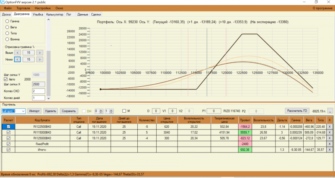This screenshot has width=335, height=178.
Task: Click the Рассчитать ГО button
Action: tap(297, 111)
